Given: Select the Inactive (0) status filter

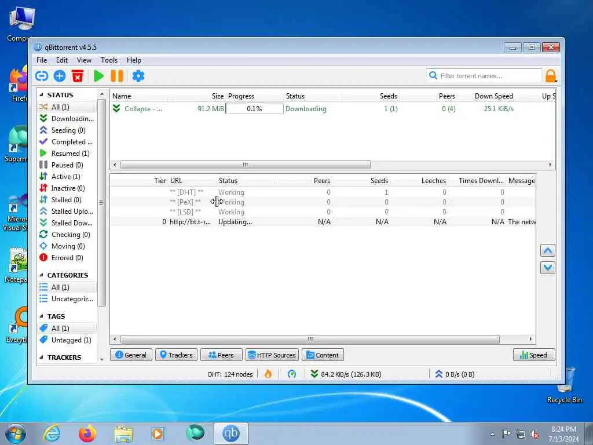Looking at the screenshot, I should pyautogui.click(x=67, y=188).
